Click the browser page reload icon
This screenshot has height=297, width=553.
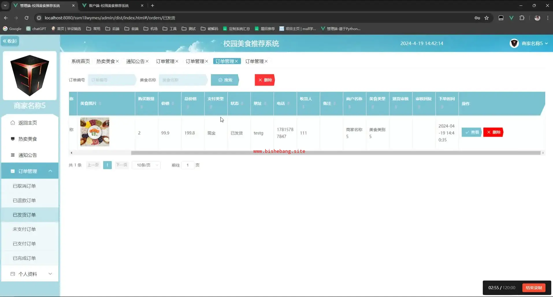pyautogui.click(x=27, y=18)
